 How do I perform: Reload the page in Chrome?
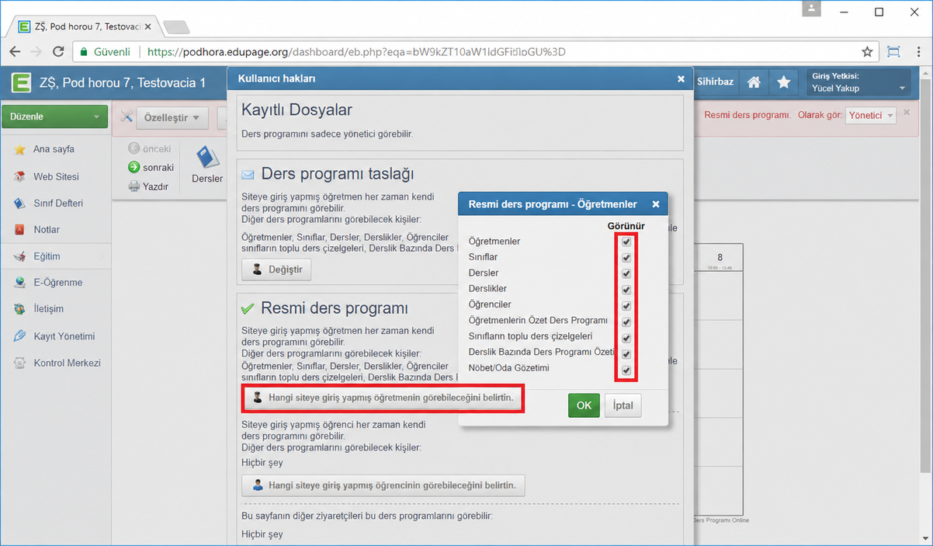pos(58,52)
